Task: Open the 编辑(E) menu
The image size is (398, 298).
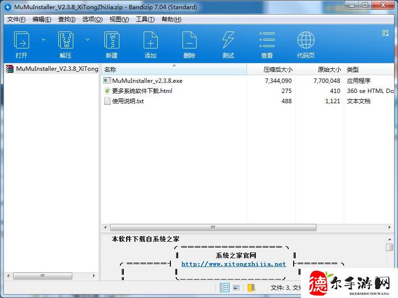Action: pyautogui.click(x=42, y=19)
